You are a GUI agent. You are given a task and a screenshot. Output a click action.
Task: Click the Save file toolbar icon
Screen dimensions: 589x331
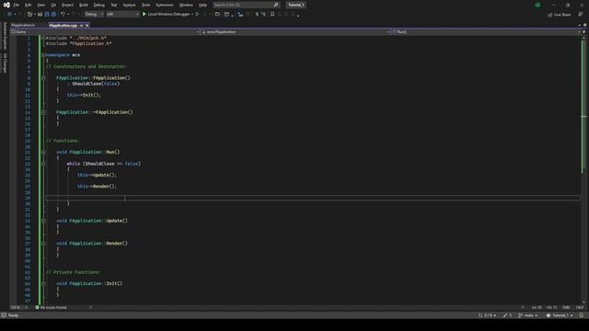pyautogui.click(x=47, y=15)
